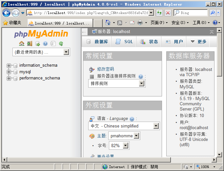Click the favorites star icon
The height and width of the screenshot is (171, 224).
[5, 23]
